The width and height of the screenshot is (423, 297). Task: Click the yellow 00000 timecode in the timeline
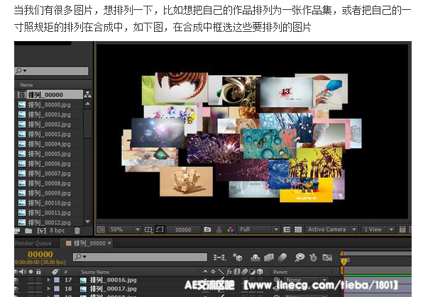(x=40, y=254)
